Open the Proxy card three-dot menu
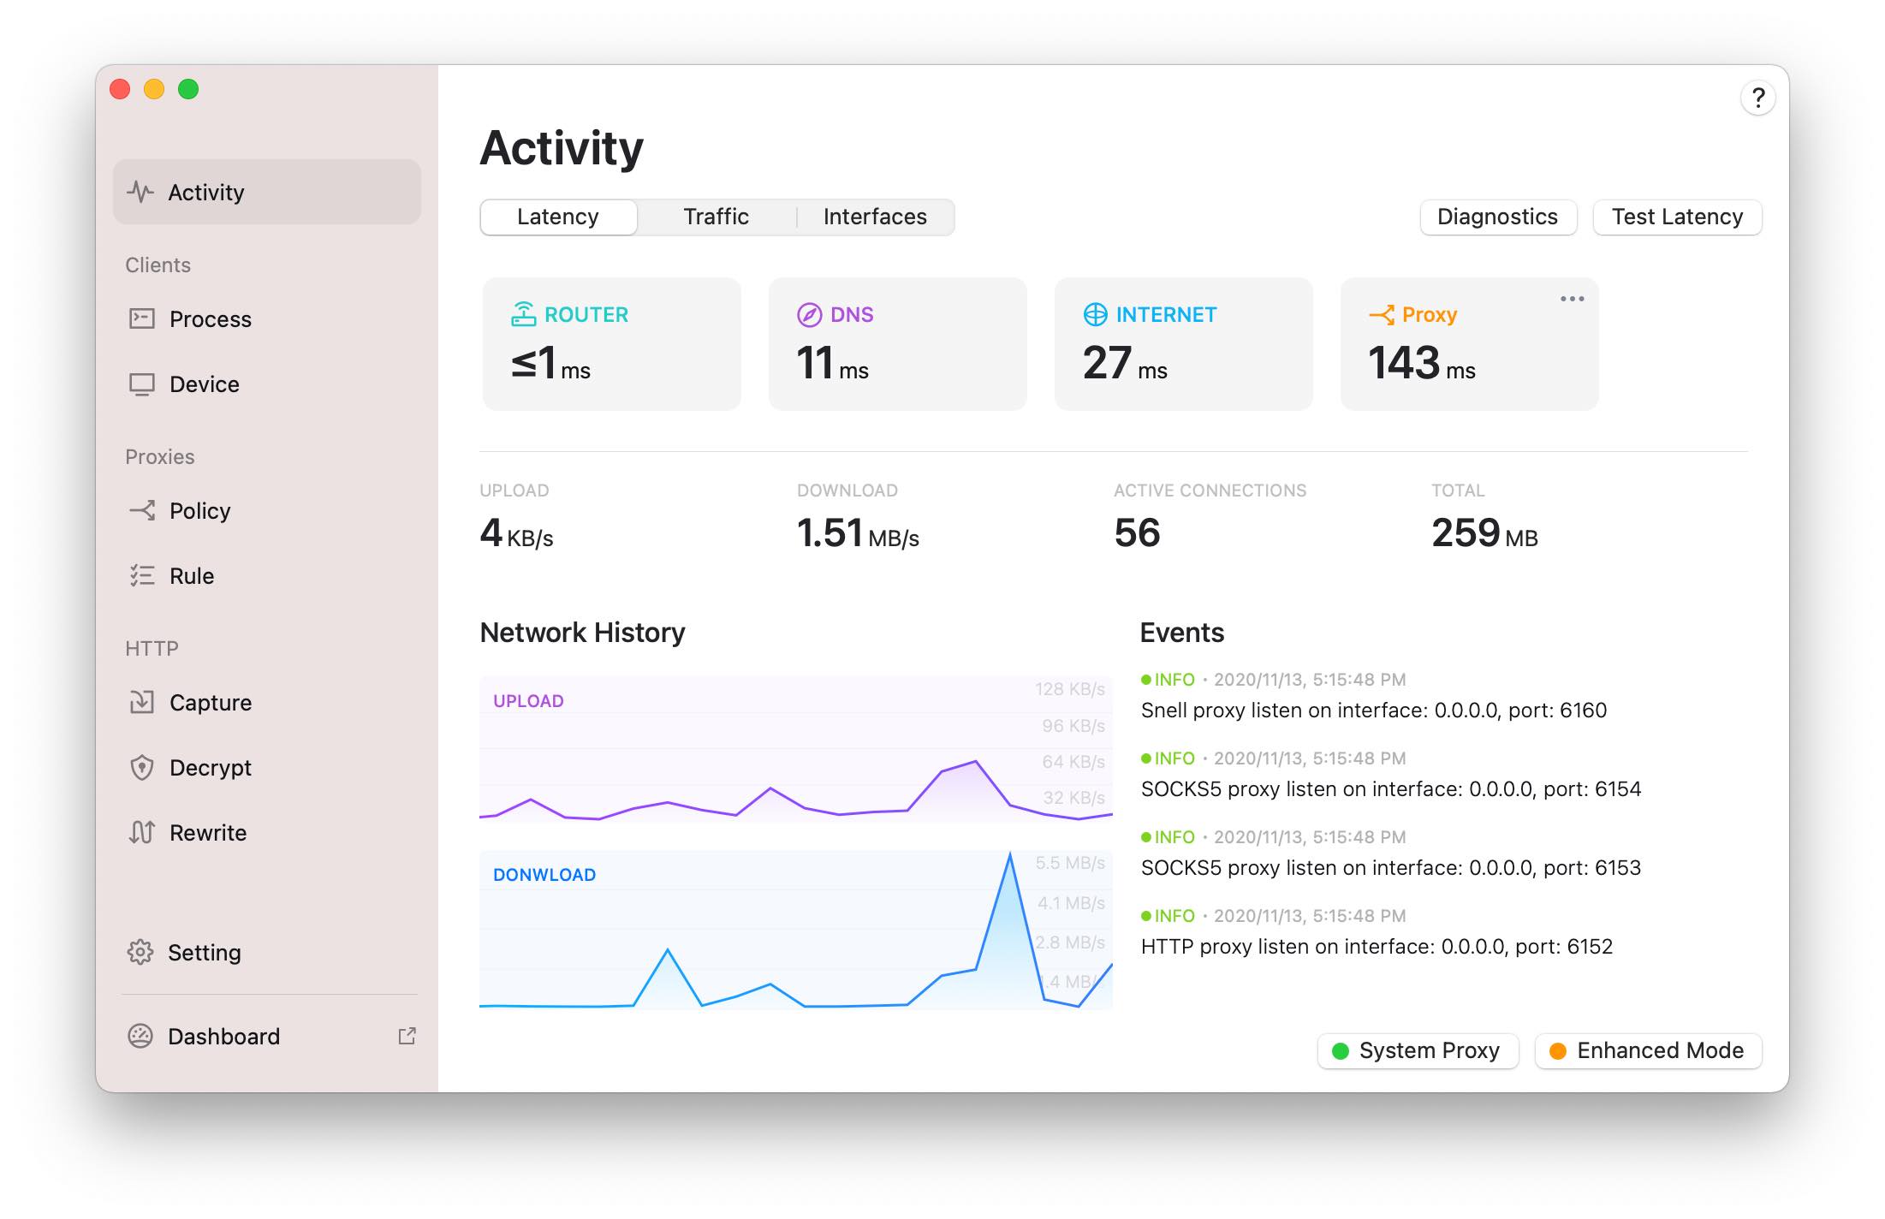This screenshot has width=1885, height=1219. click(x=1572, y=299)
